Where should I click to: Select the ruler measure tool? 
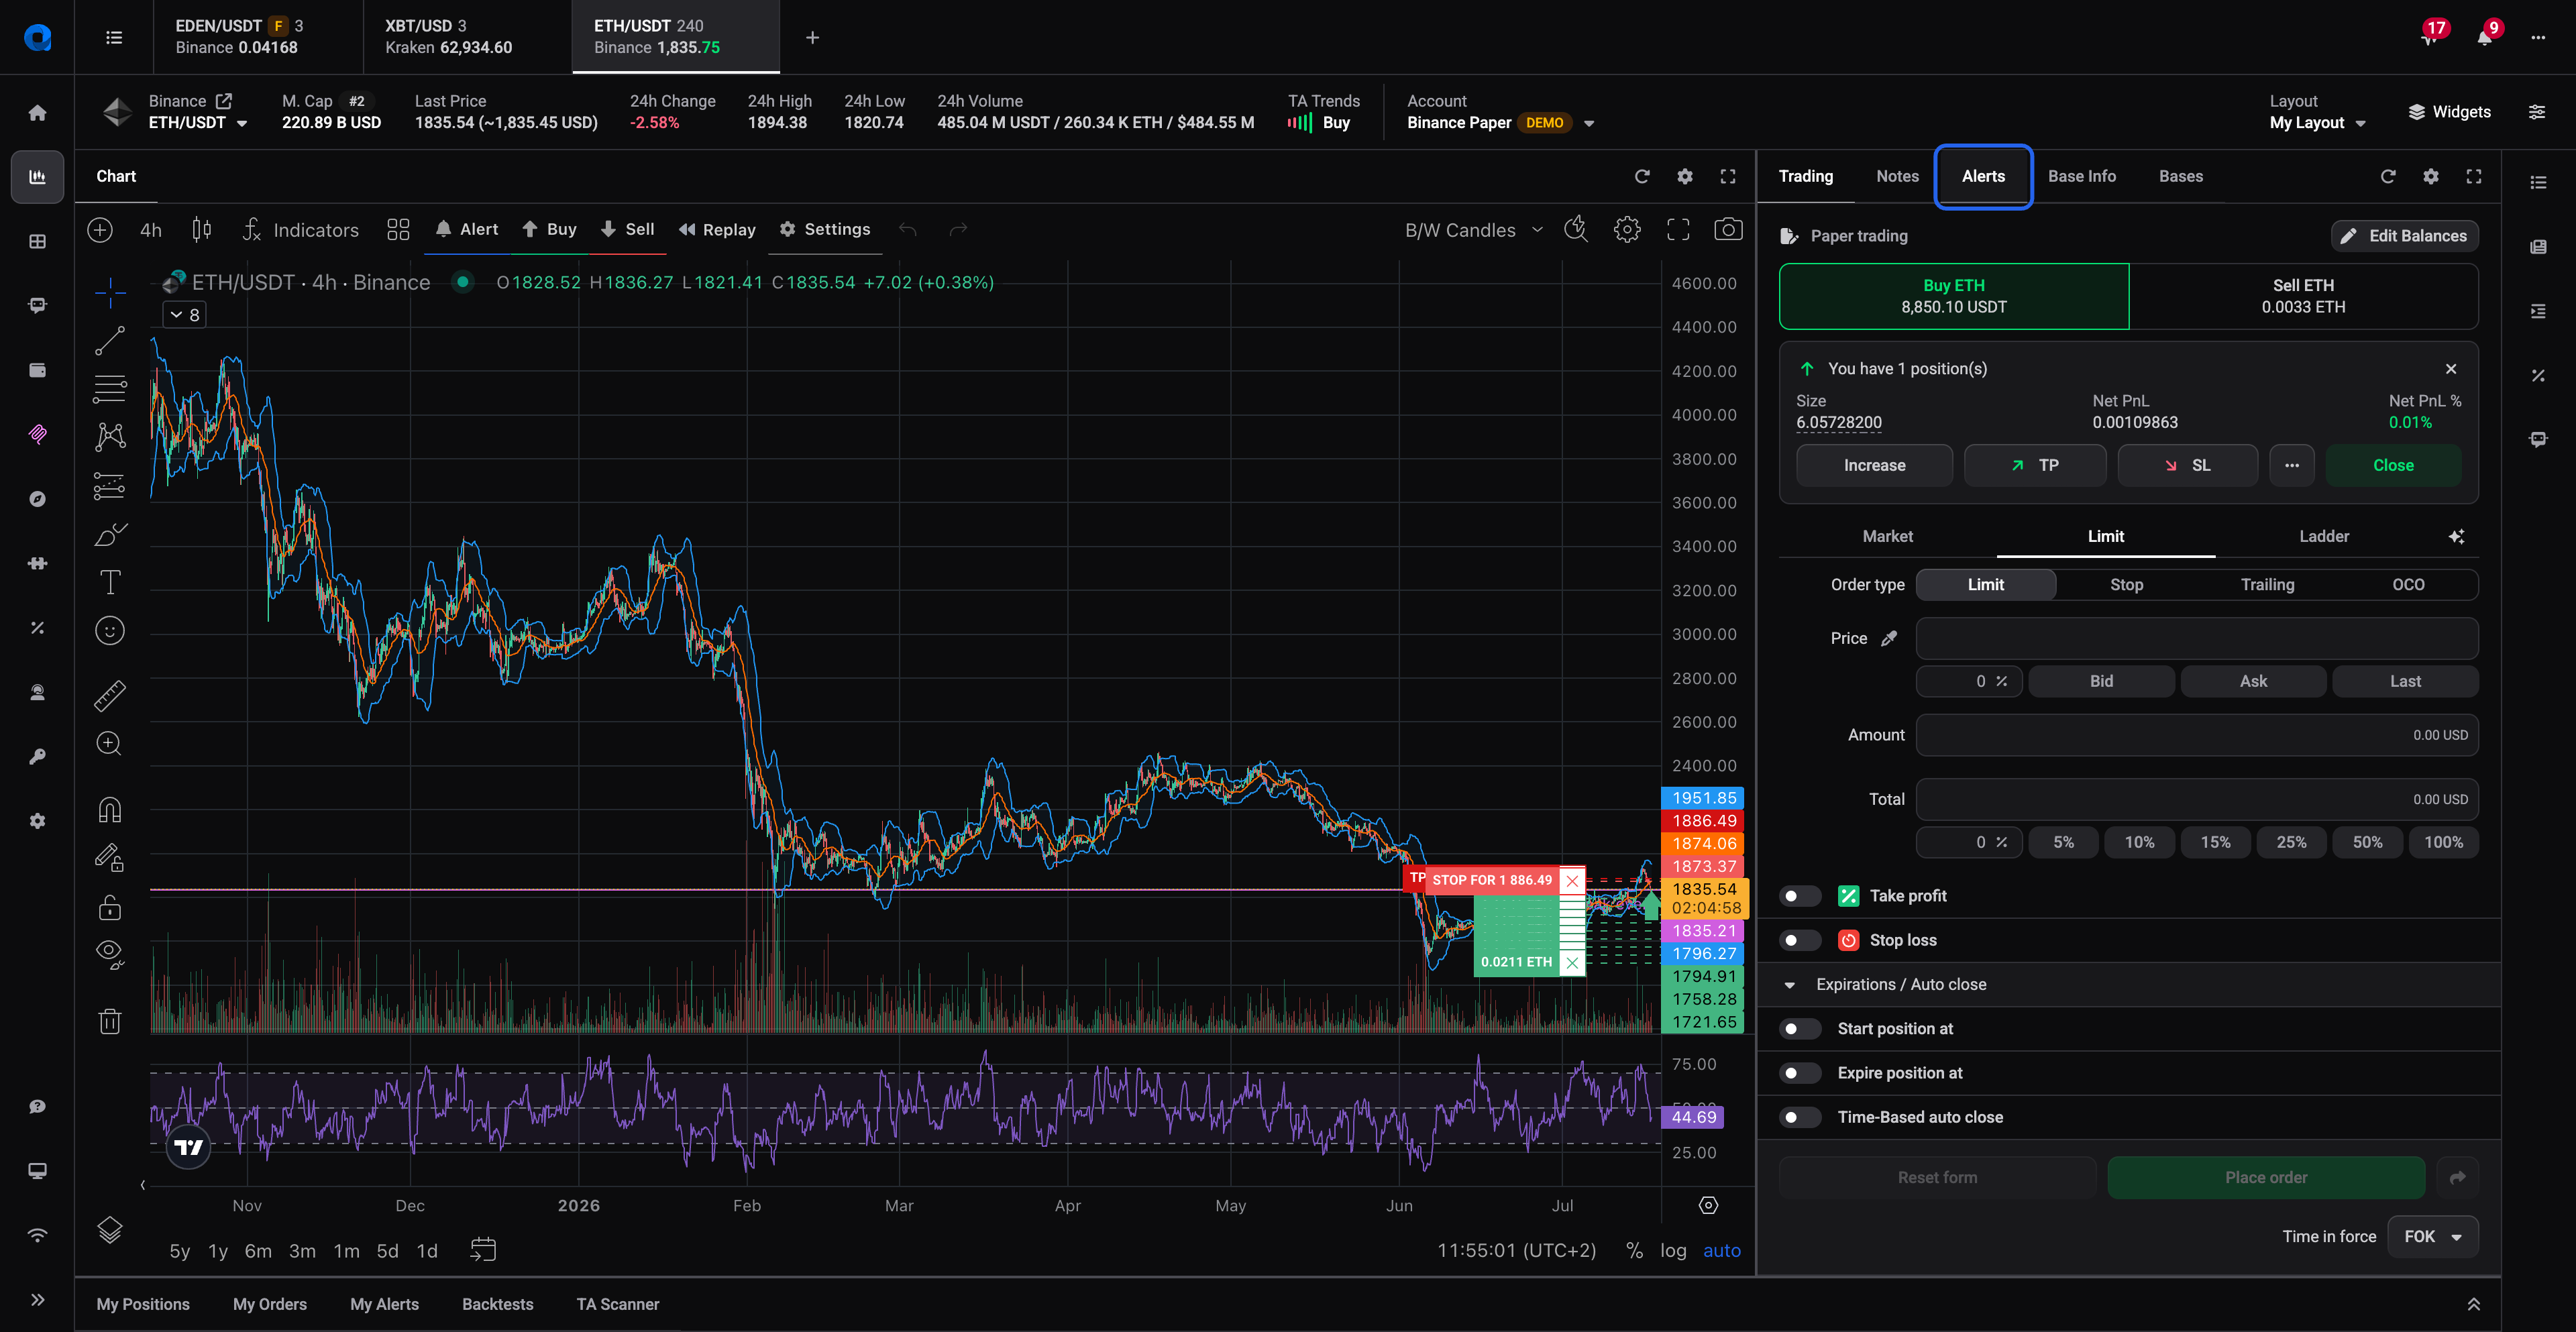110,695
